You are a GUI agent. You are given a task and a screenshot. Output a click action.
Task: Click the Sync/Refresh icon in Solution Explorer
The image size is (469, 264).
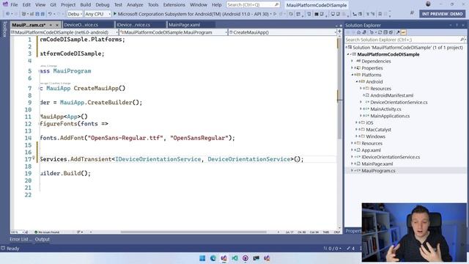(380, 32)
